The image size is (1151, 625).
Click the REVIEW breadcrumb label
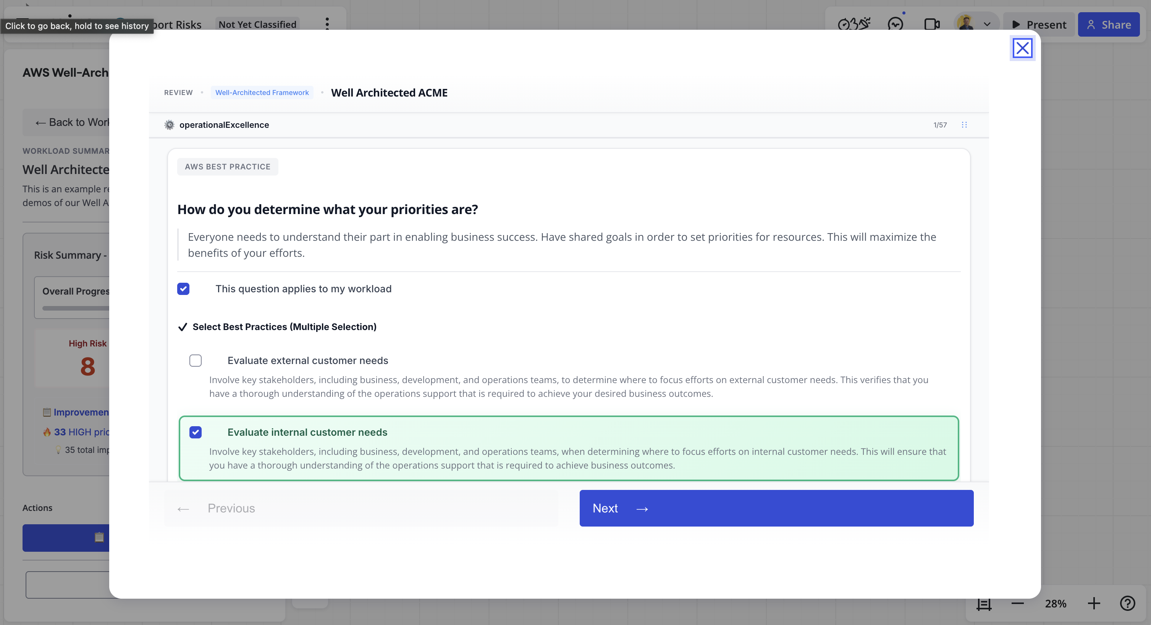pos(178,92)
